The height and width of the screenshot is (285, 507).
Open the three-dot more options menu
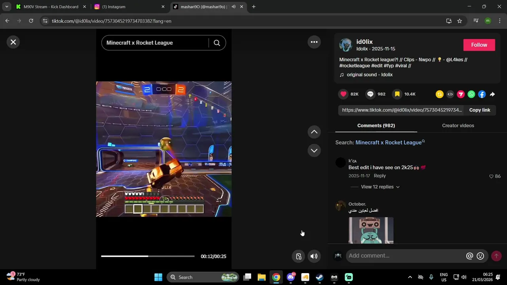coord(314,42)
